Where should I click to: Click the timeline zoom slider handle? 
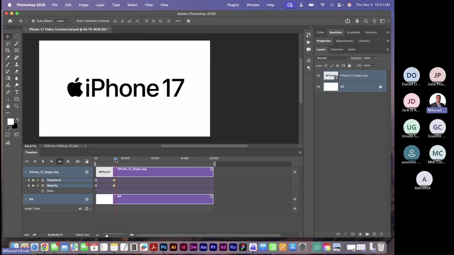(x=107, y=235)
